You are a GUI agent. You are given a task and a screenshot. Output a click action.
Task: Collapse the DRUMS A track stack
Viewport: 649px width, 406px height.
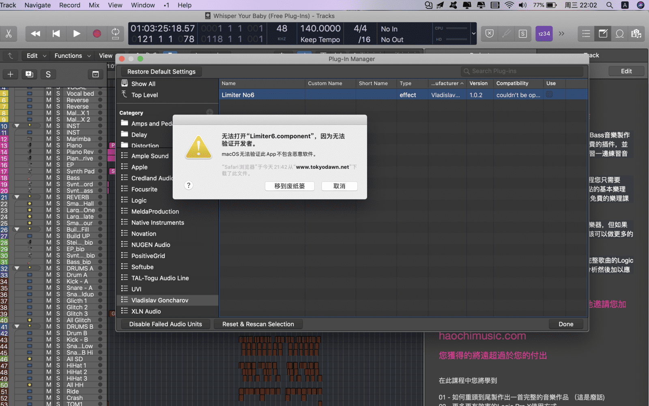coord(17,268)
